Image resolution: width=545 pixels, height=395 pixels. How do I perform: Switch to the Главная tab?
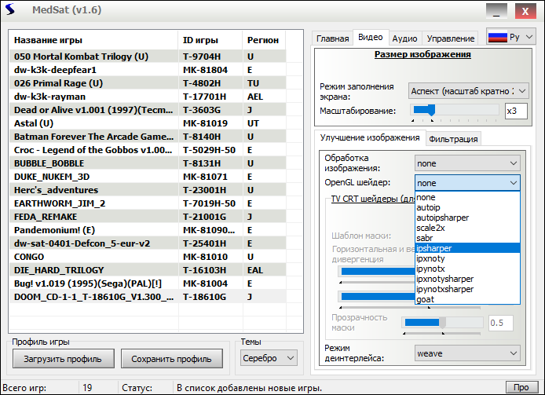[332, 38]
